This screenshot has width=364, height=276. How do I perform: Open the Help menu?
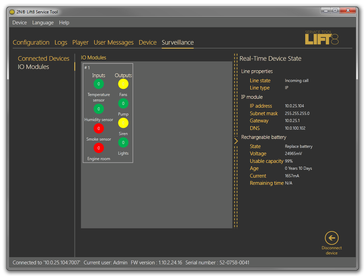coord(64,23)
